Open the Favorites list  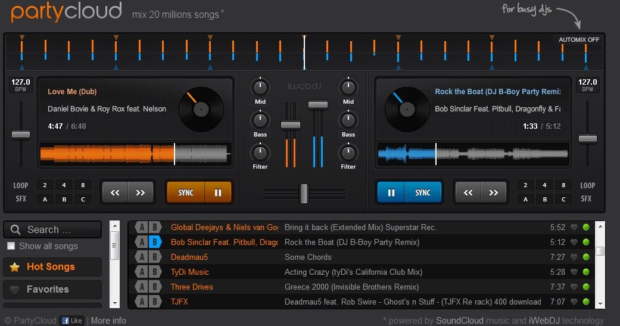(52, 290)
